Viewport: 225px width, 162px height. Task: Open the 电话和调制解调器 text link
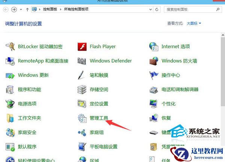click(180, 90)
